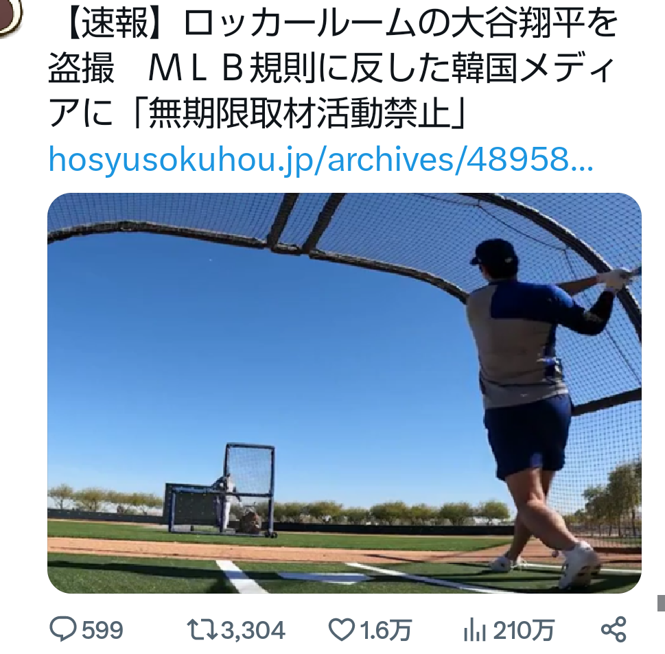Click the reply speech bubble icon
665x654 pixels.
point(62,629)
